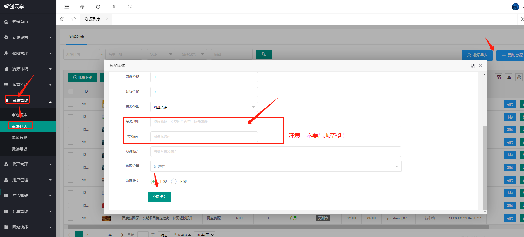Open 资源列表 submenu item
The image size is (524, 237).
(x=28, y=126)
